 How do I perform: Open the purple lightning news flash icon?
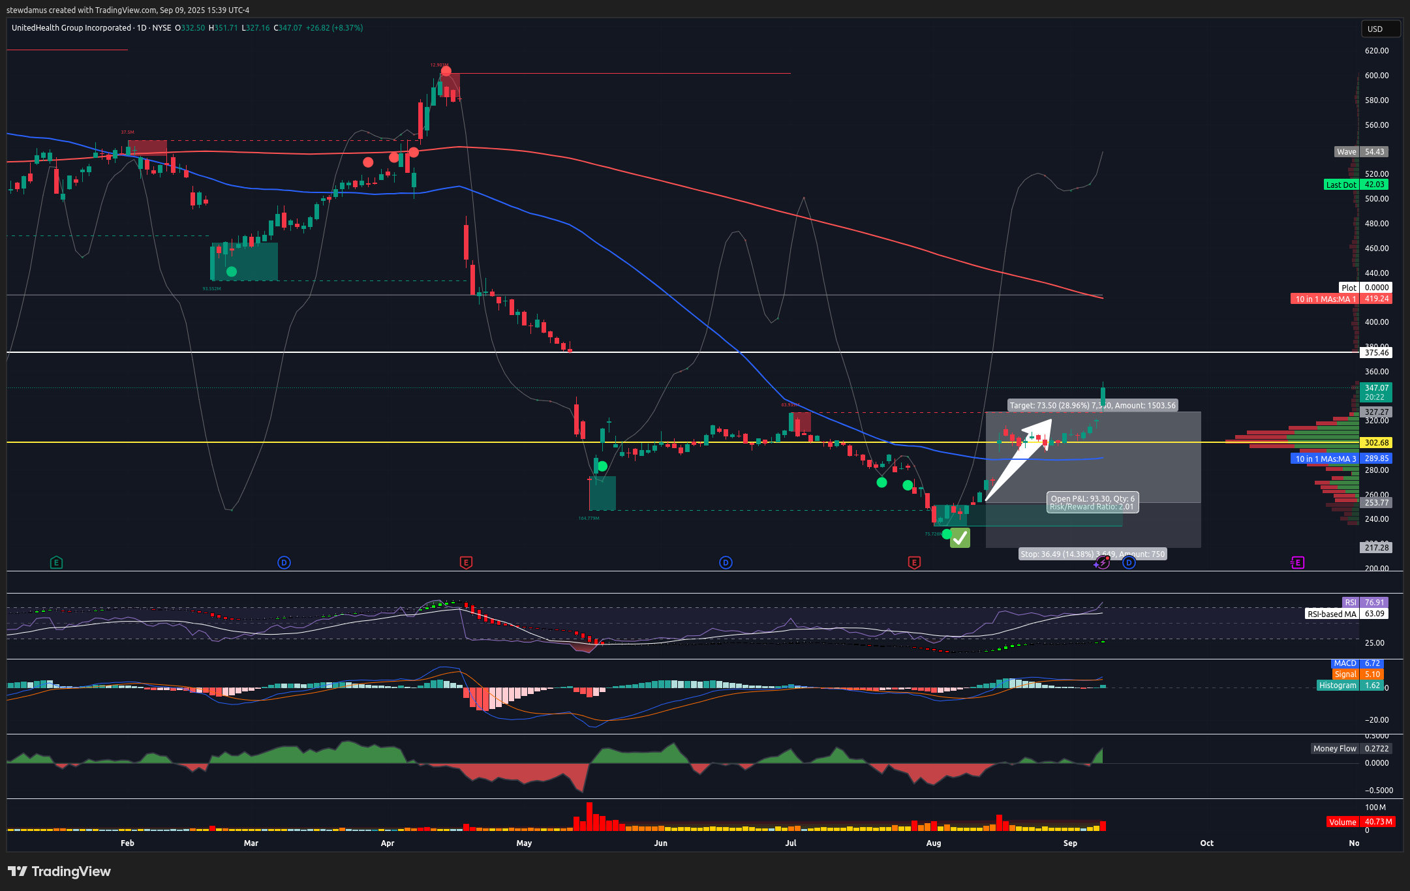[1102, 562]
